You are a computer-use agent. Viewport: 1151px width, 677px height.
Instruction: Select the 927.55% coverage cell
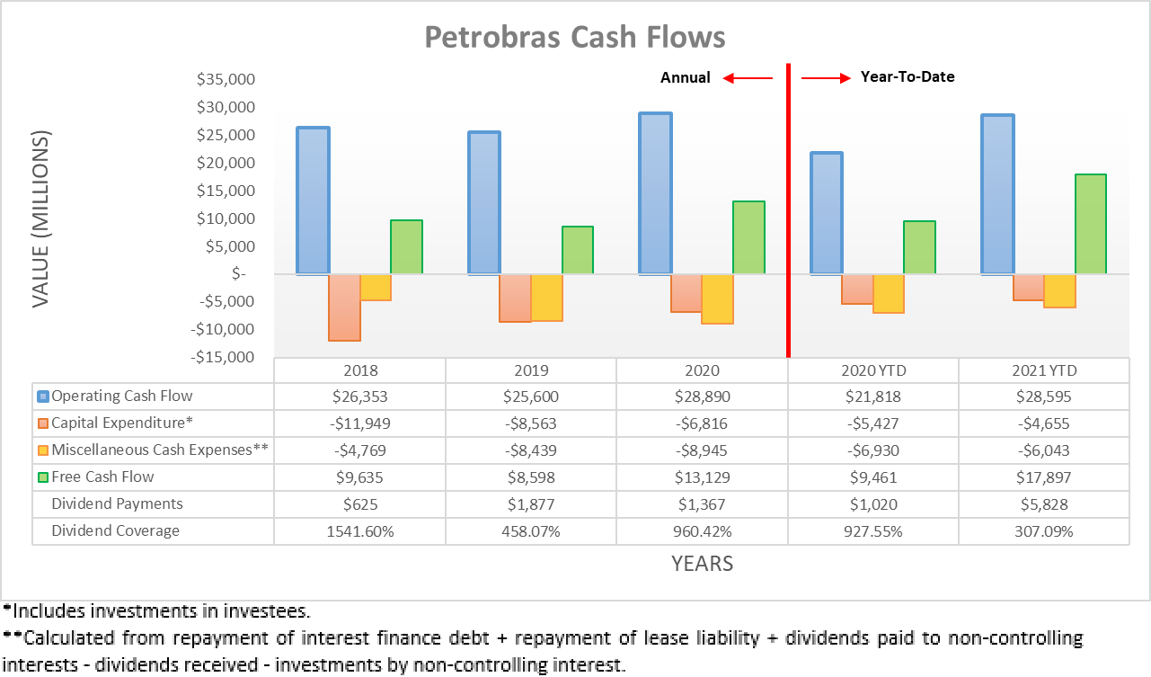873,531
